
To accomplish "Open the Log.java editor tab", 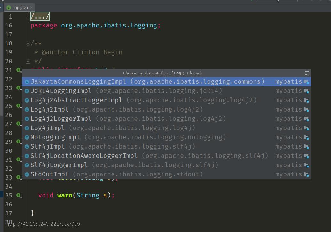I will [x=20, y=8].
